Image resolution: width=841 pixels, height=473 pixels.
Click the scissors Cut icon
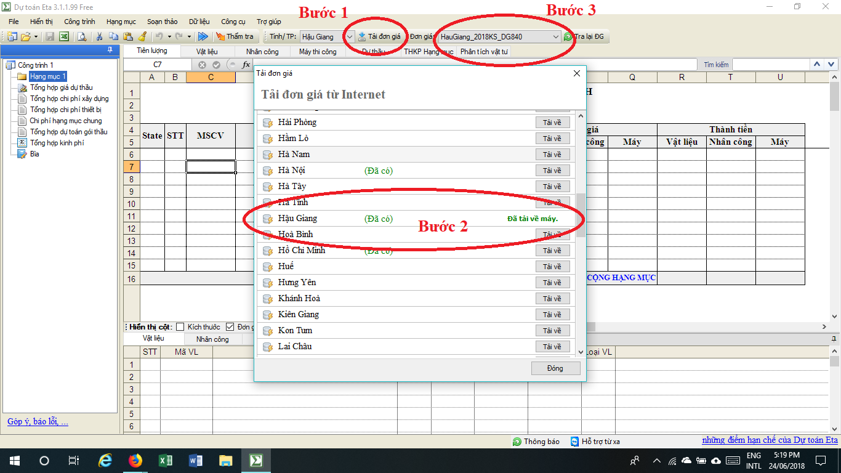[99, 37]
